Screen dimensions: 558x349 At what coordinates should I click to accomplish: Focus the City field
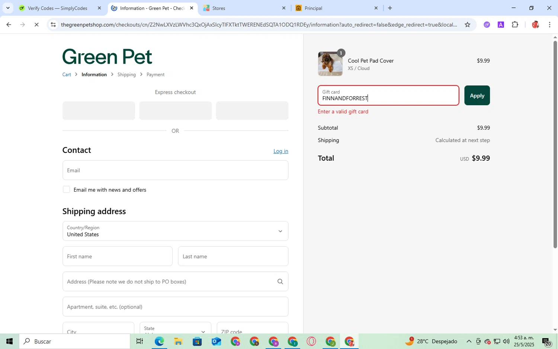click(x=98, y=328)
